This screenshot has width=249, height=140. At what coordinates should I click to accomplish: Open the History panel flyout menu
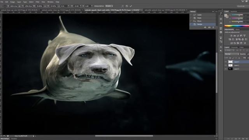tap(217, 12)
